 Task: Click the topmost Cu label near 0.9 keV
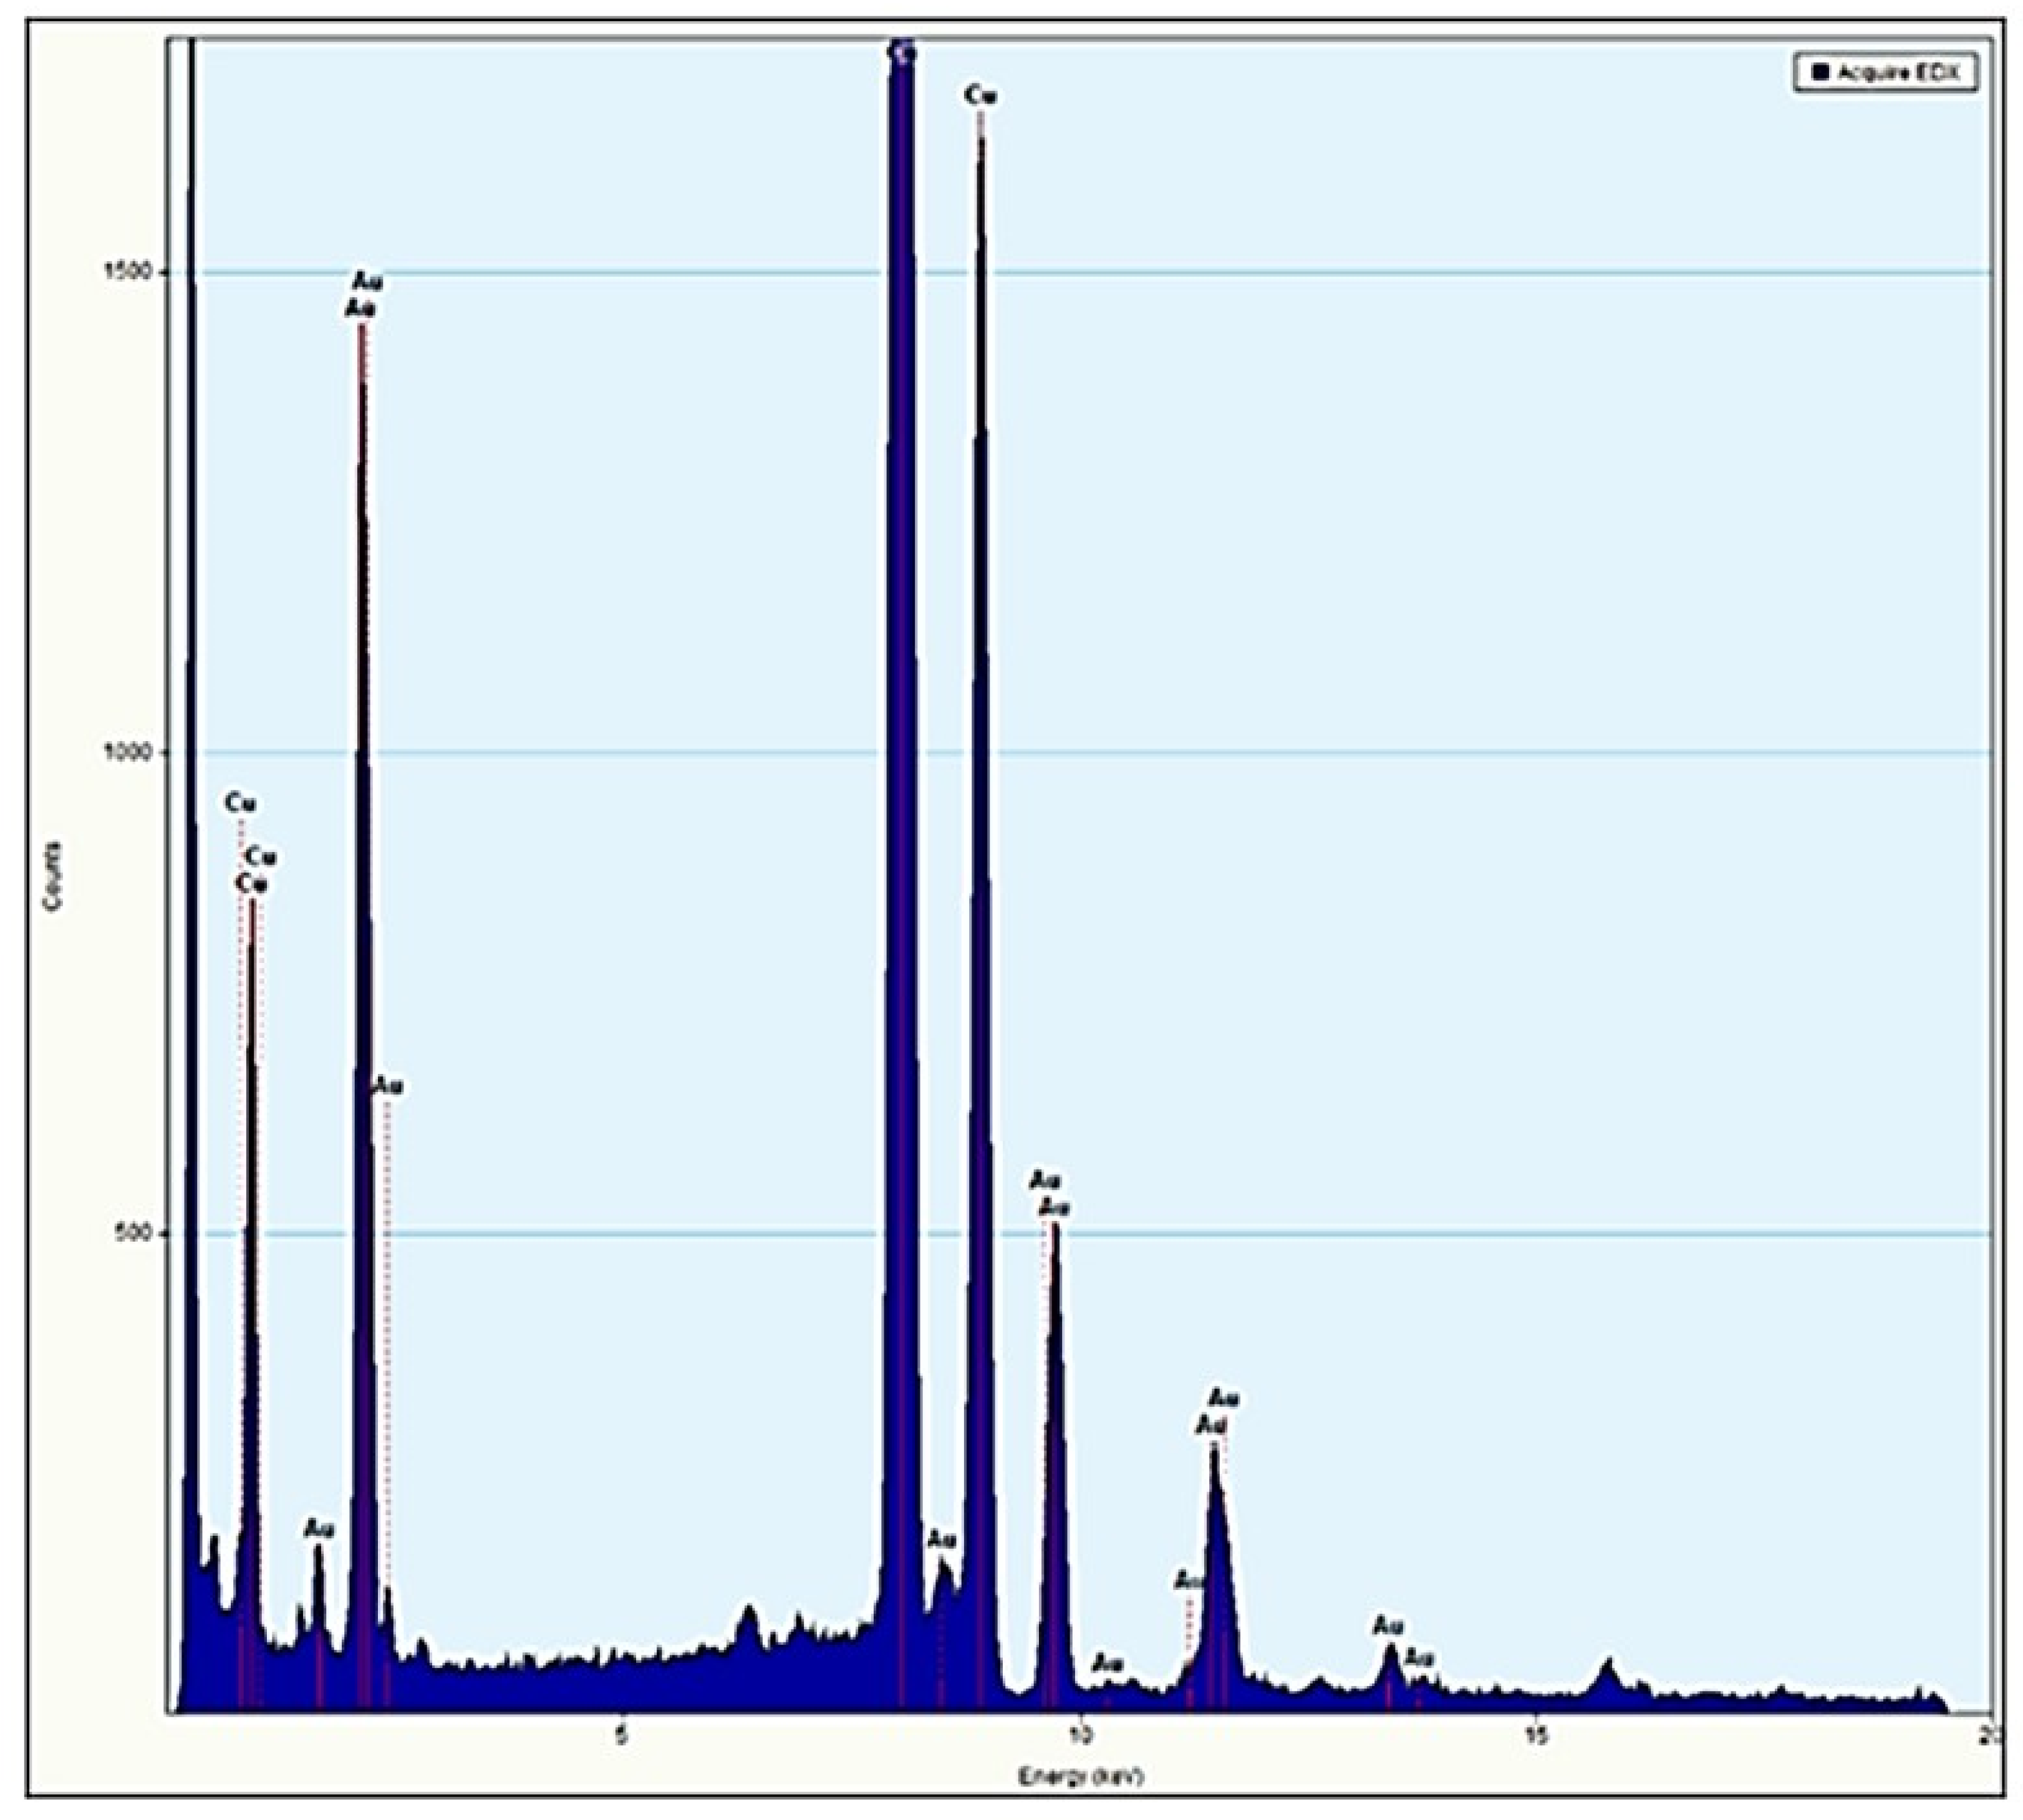pos(240,802)
